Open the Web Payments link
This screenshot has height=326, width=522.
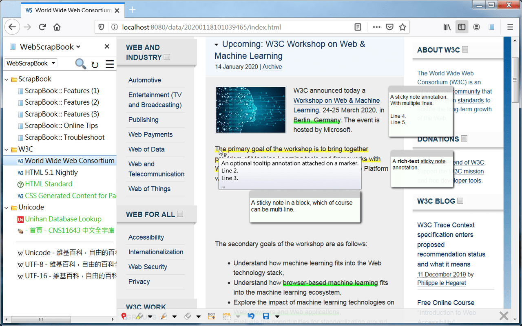coord(150,134)
